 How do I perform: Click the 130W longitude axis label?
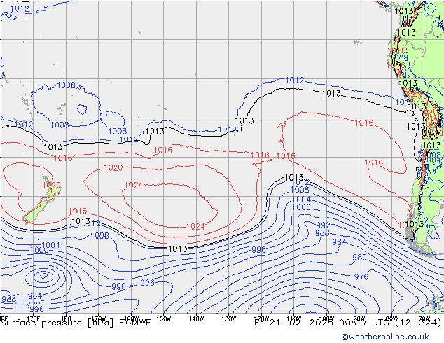(229, 319)
